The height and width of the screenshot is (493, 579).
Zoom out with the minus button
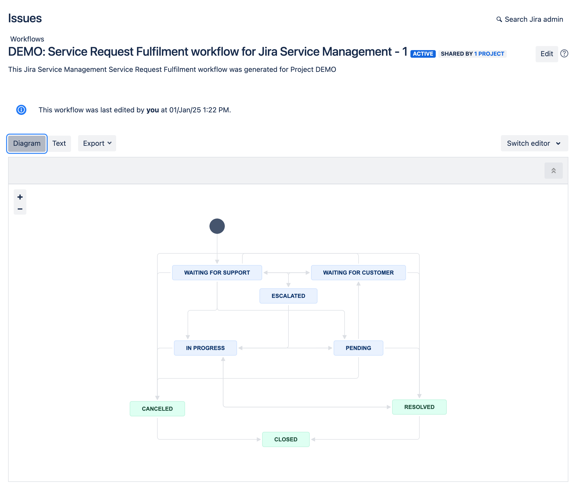coord(20,209)
